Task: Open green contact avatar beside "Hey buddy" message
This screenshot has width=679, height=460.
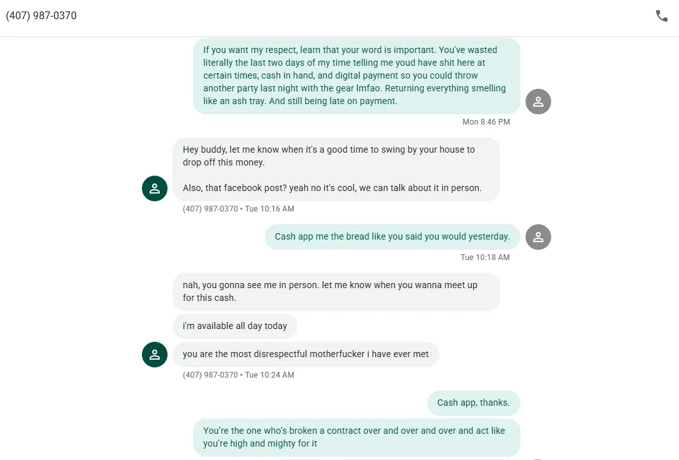Action: 155,188
